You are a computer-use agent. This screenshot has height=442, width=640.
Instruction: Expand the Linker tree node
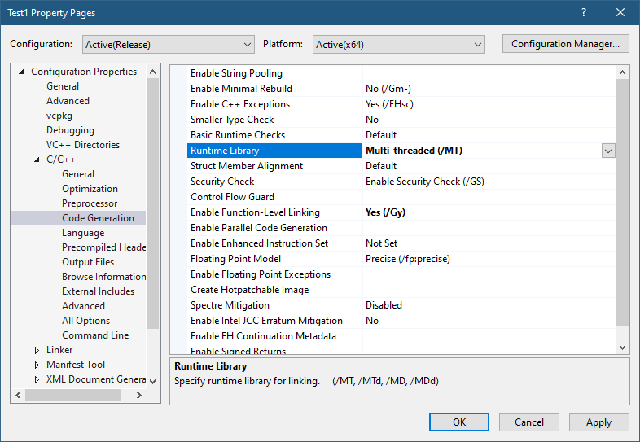point(37,350)
